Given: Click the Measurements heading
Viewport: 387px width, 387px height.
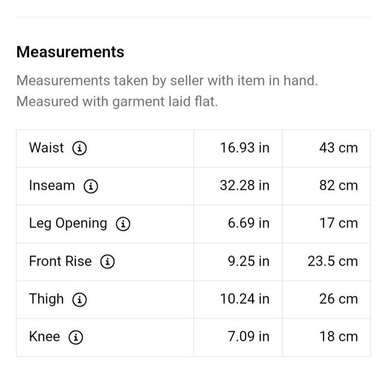Looking at the screenshot, I should [70, 52].
